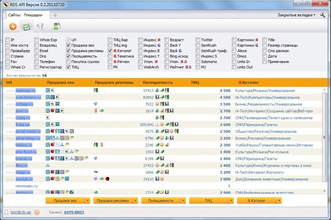
Task: Click the bar chart icon in russia.ru row
Action: (x=157, y=117)
